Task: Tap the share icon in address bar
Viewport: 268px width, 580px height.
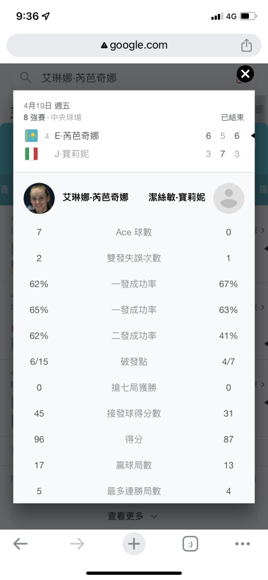Action: (x=247, y=45)
